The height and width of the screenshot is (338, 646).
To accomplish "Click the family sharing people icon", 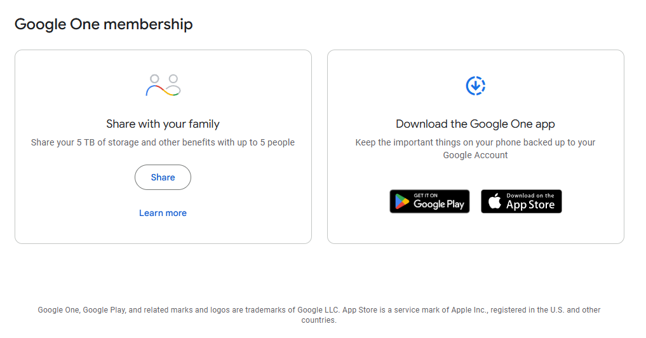I will 163,85.
